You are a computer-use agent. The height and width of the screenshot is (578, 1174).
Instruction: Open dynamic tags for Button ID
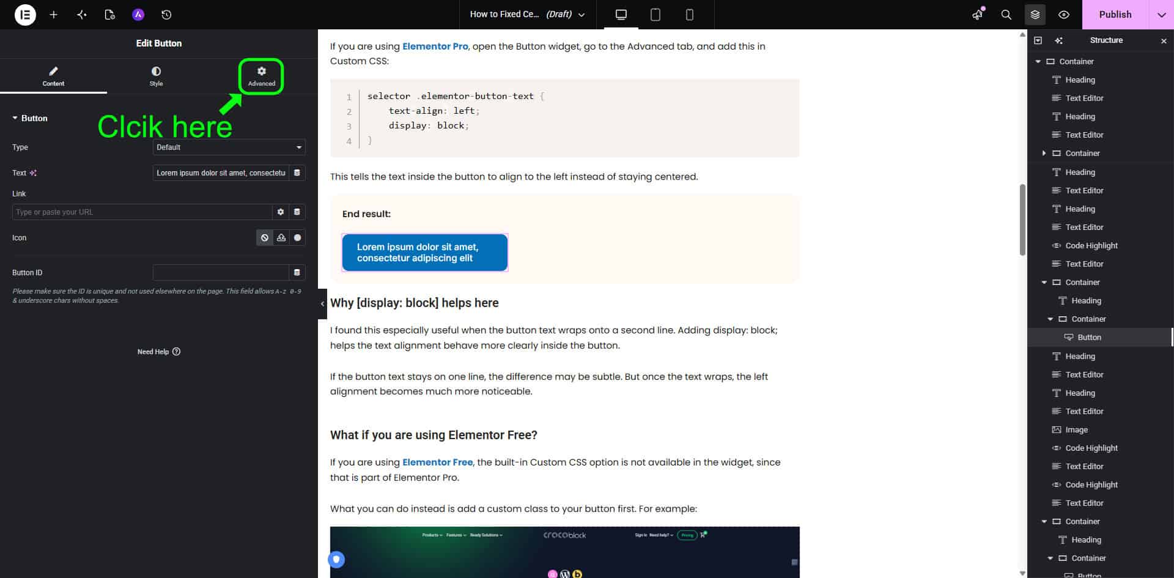click(297, 273)
